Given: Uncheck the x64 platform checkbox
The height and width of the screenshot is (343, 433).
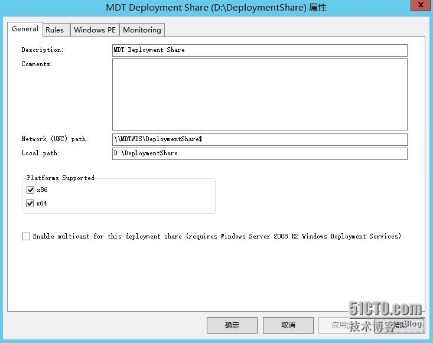Looking at the screenshot, I should point(30,203).
